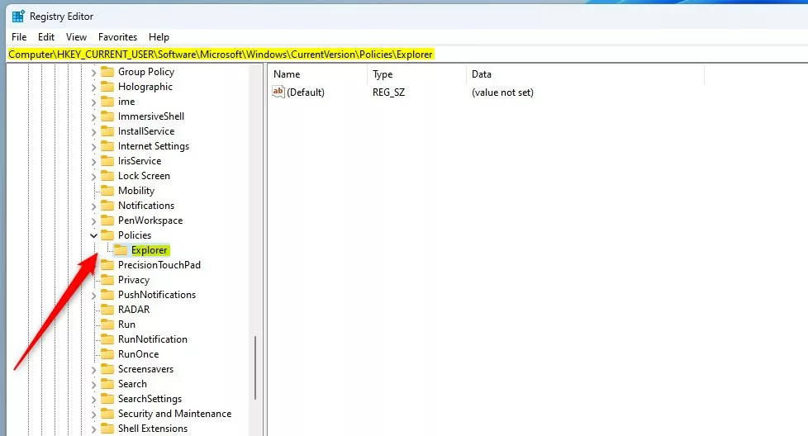Image resolution: width=808 pixels, height=436 pixels.
Task: Expand the Lock Screen key
Action: point(93,177)
